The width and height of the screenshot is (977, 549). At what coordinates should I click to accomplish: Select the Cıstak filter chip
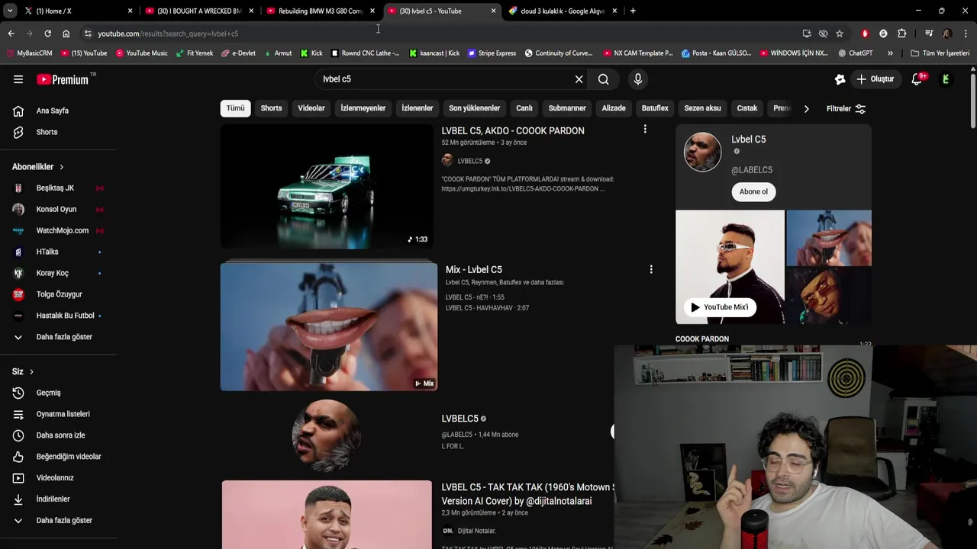[x=747, y=108]
